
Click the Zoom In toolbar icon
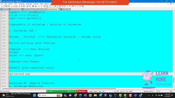coord(39,6)
